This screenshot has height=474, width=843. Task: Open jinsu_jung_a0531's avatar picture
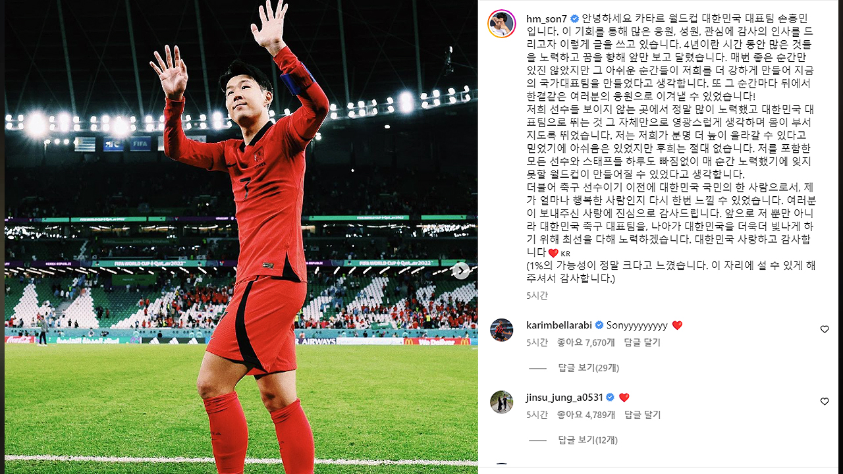(x=501, y=402)
